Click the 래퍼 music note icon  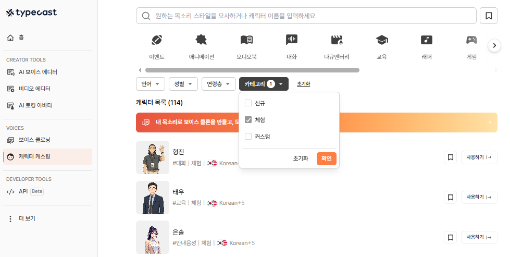427,40
